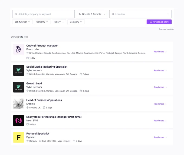Open the Seniority filter dropdown
Viewport: 184px width, 155px height.
[x=42, y=22]
